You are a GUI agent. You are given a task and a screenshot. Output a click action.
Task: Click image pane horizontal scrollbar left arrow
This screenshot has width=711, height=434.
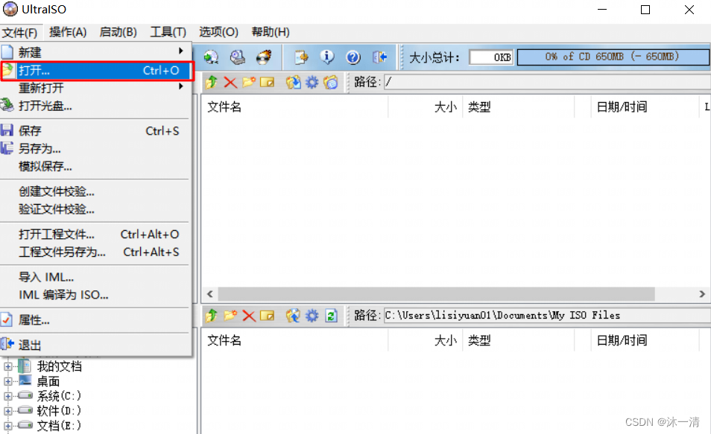click(210, 294)
